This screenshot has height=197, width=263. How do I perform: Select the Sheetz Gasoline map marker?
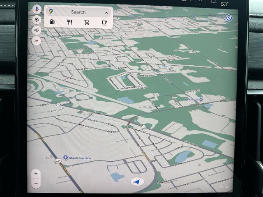65,158
